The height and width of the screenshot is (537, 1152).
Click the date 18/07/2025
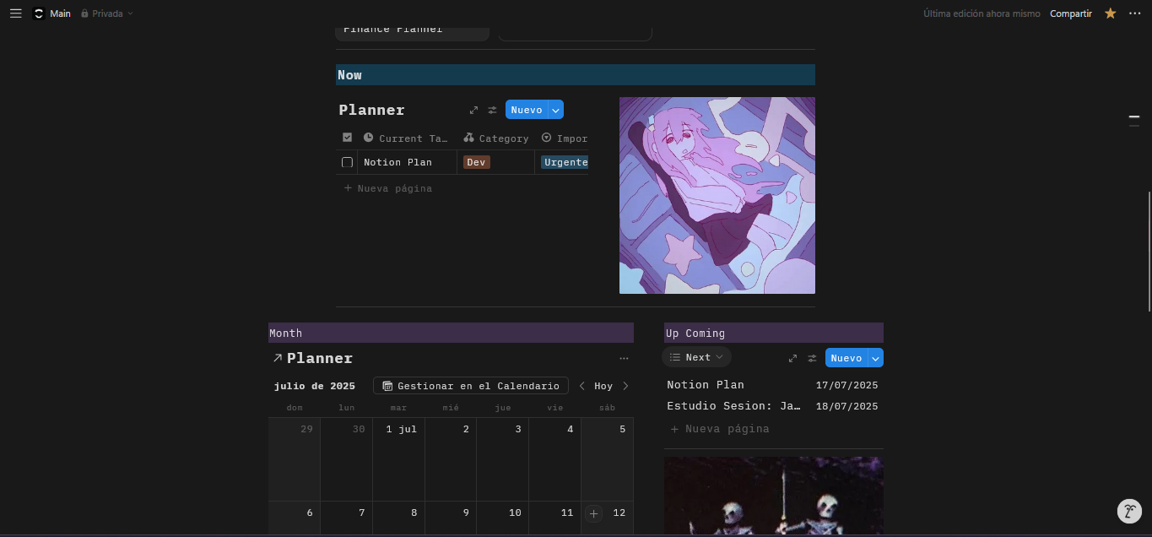click(x=846, y=406)
